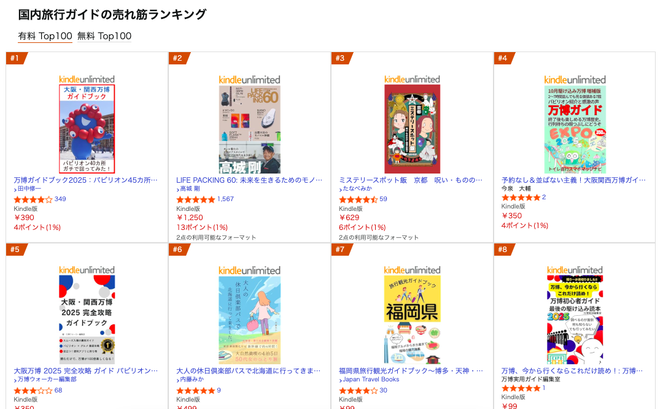Screen dimensions: 663x409
Task: Click the star rating for 福岡県旅行観光ガイドブック
Action: tap(359, 391)
